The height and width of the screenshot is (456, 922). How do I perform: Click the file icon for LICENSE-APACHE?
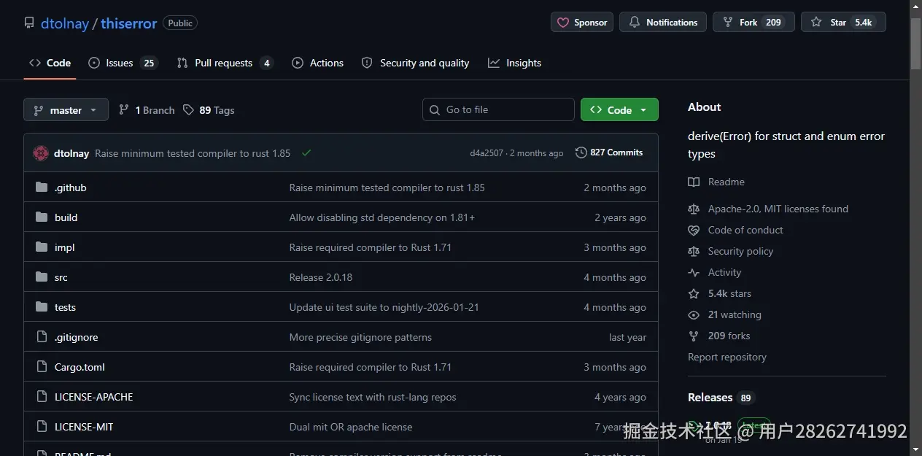pos(42,397)
